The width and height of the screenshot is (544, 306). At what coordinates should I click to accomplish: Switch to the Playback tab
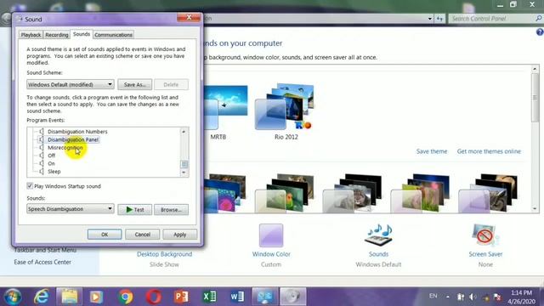31,35
